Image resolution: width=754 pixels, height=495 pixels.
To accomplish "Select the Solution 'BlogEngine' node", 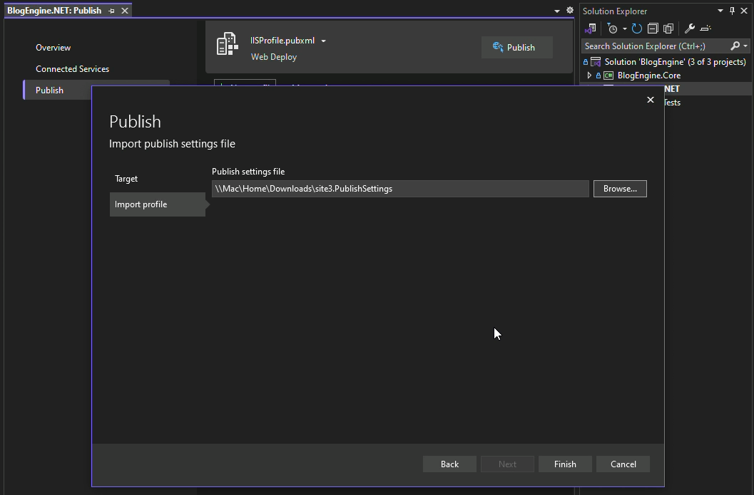I will click(675, 62).
